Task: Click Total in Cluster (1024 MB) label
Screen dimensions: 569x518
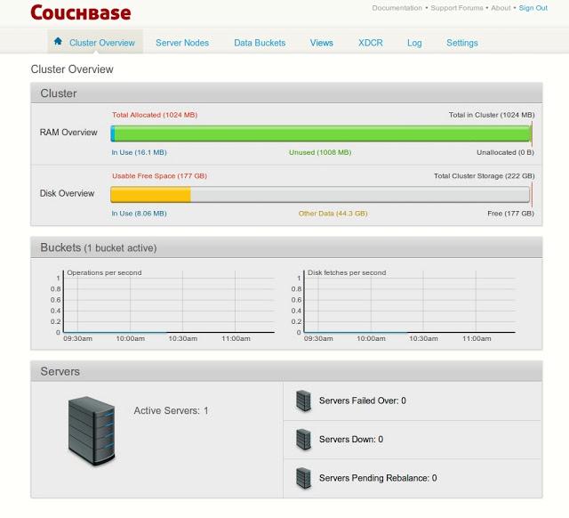Action: [492, 115]
